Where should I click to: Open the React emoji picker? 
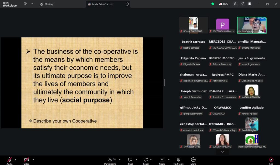(x=146, y=160)
